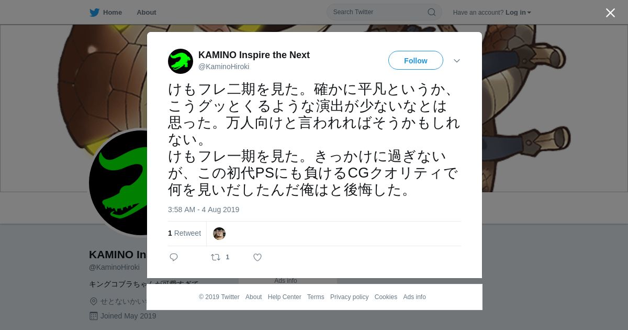Open the Cookies footer link
Screen dimensions: 628x330
(386, 297)
